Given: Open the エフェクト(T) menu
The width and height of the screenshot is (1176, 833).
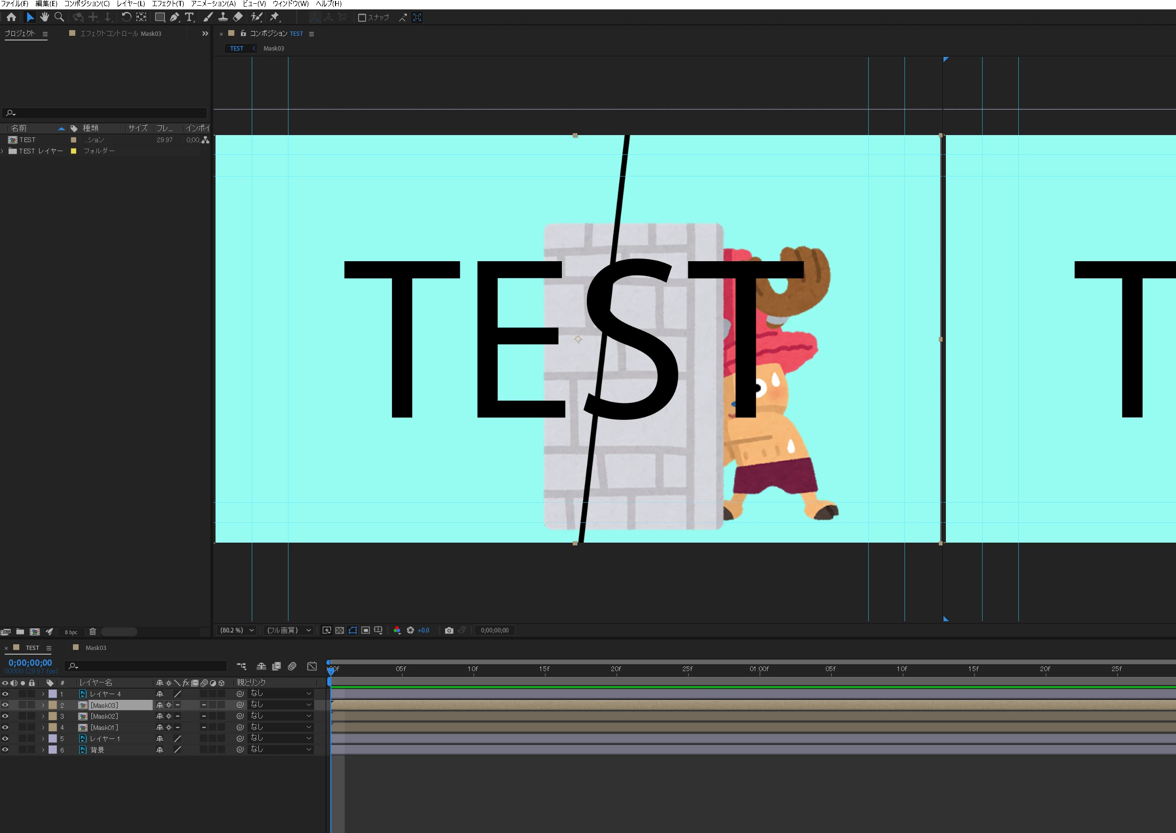Looking at the screenshot, I should tap(168, 4).
